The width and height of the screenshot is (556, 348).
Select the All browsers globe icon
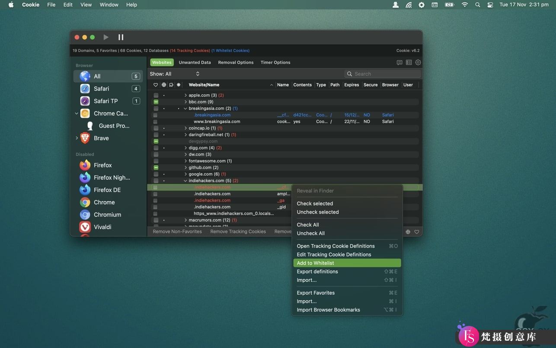(x=85, y=76)
